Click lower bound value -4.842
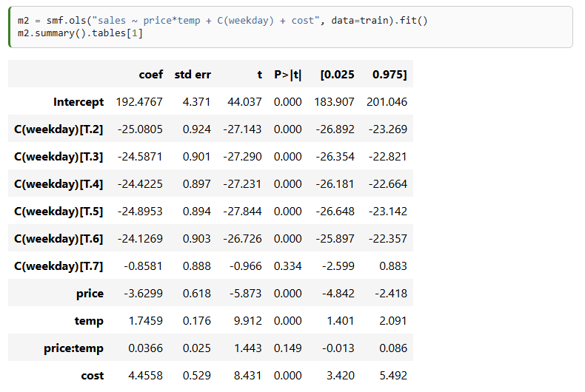 click(338, 294)
